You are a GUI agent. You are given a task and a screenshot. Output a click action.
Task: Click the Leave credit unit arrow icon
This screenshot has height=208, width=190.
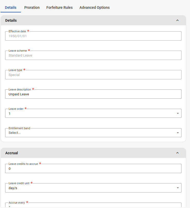(178, 188)
